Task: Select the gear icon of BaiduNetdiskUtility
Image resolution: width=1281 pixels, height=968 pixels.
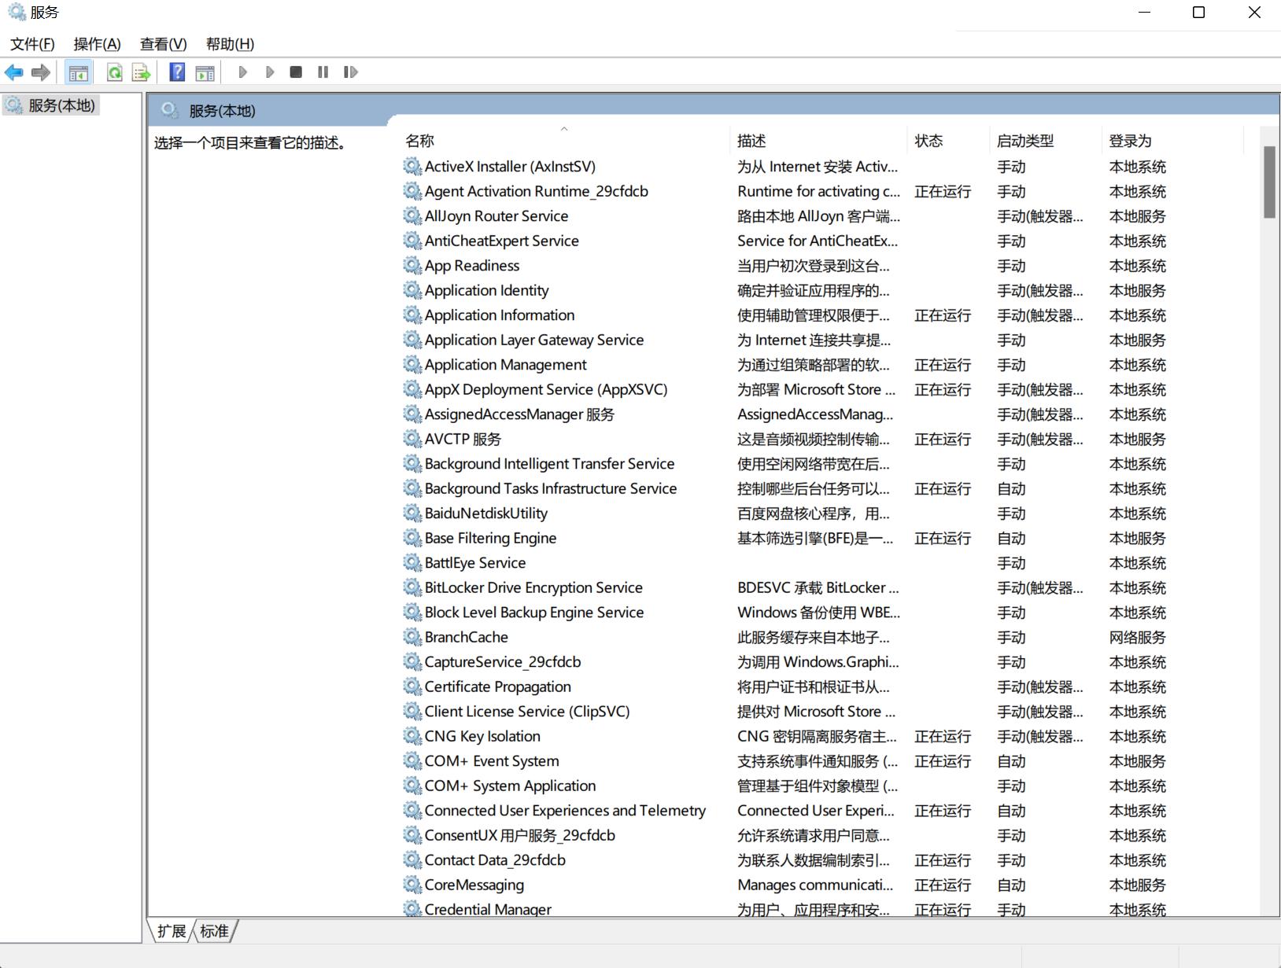Action: [x=412, y=513]
